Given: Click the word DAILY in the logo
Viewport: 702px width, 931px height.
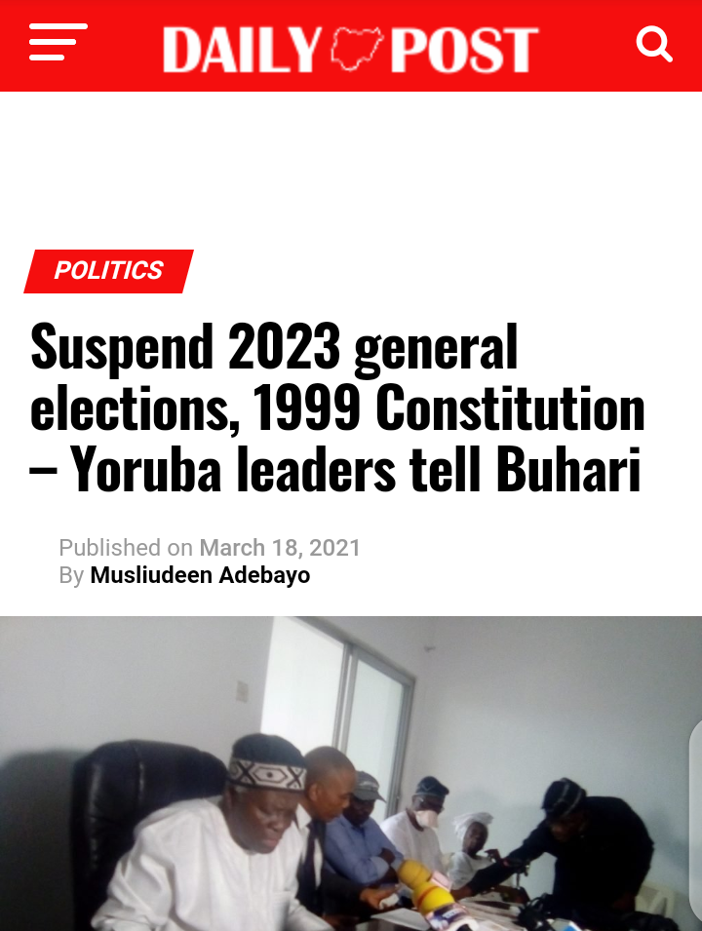Looking at the screenshot, I should pyautogui.click(x=242, y=50).
